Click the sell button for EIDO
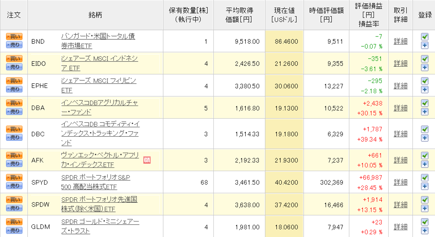 pos(14,67)
